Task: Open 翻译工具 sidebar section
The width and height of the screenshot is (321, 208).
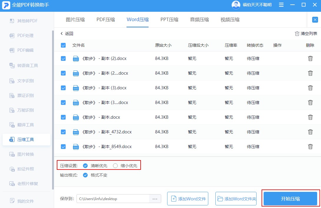Action: click(x=21, y=125)
